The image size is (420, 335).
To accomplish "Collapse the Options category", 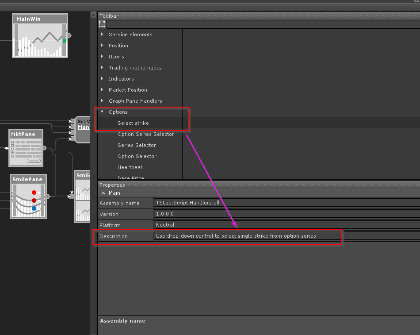I will point(102,112).
